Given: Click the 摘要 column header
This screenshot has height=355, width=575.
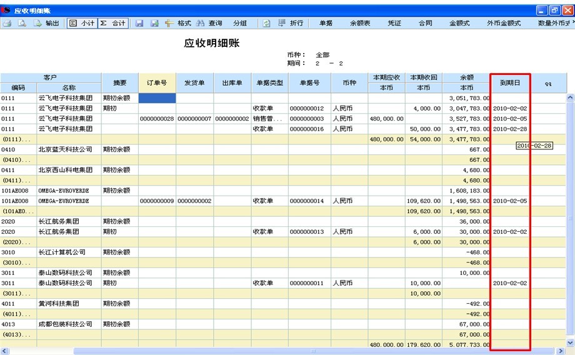Looking at the screenshot, I should (120, 83).
